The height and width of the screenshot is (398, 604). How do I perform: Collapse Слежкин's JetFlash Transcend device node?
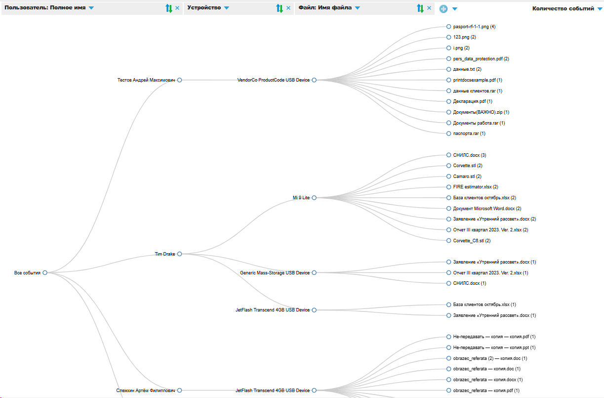point(314,390)
